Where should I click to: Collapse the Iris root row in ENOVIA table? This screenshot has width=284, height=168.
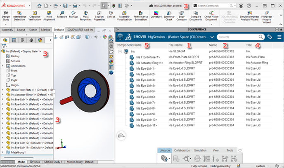(120, 51)
